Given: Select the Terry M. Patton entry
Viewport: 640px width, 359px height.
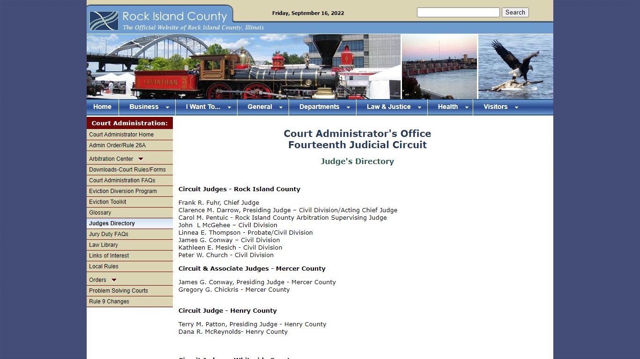Looking at the screenshot, I should click(x=253, y=324).
